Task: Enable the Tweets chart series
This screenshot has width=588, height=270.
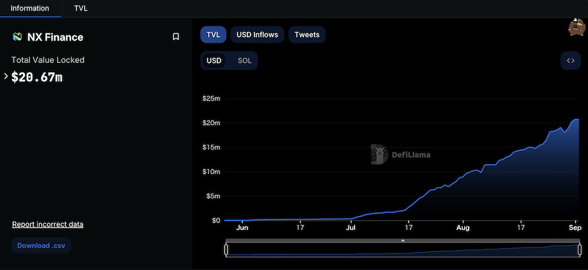Action: click(307, 35)
